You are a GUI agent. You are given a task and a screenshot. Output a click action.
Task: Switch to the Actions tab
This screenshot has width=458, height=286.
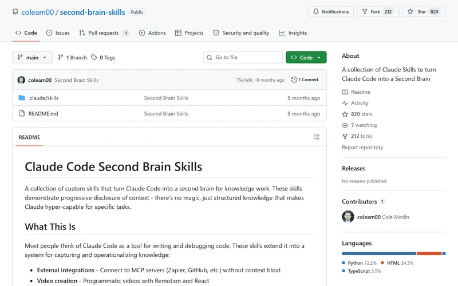[152, 33]
